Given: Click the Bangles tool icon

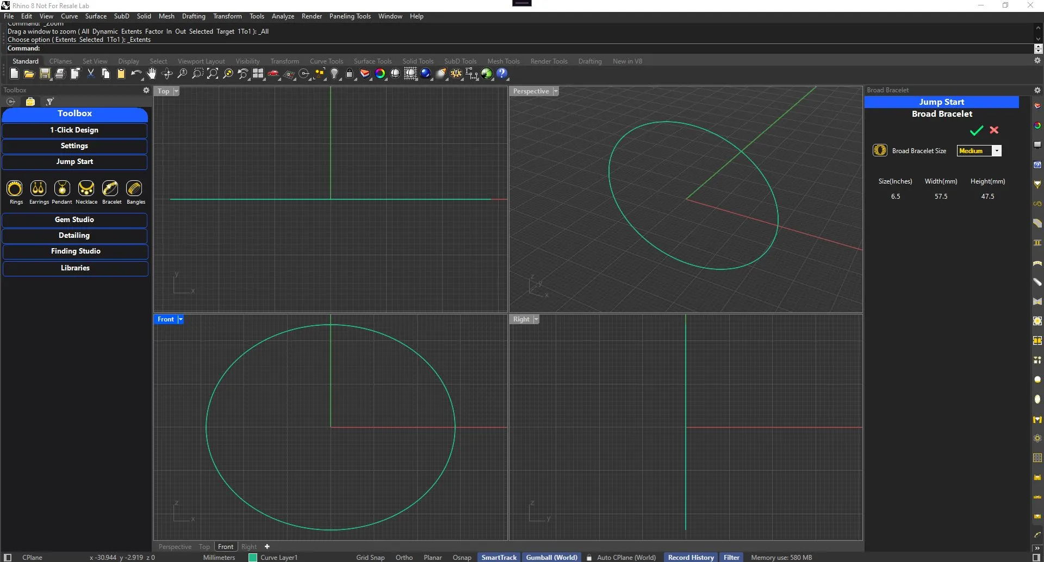Looking at the screenshot, I should click(134, 188).
